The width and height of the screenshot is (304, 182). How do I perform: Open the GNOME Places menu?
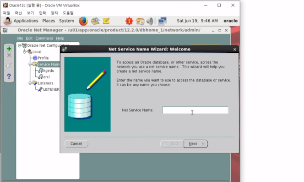tap(49, 21)
